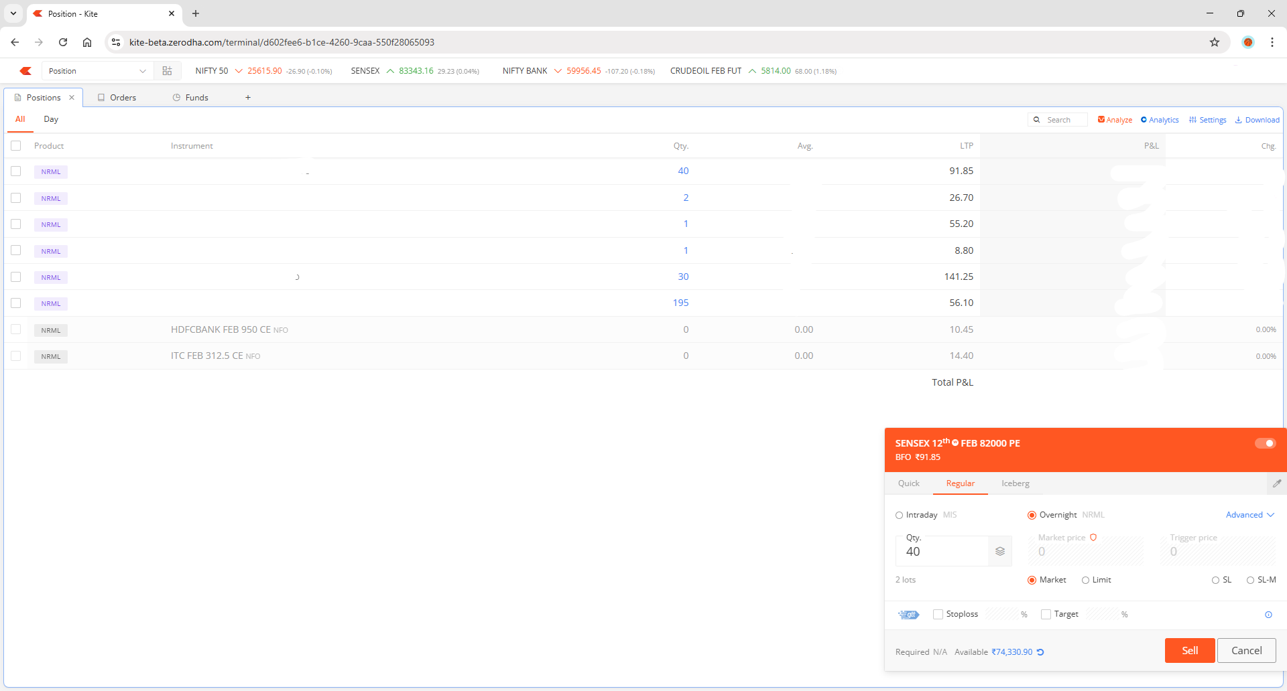Screen dimensions: 1287x691
Task: Click the Kite logo icon
Action: (x=25, y=71)
